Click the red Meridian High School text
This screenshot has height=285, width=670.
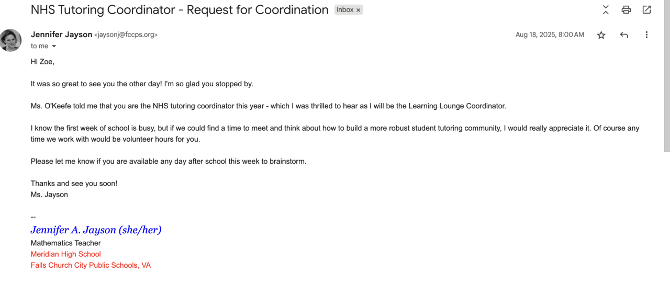(65, 254)
